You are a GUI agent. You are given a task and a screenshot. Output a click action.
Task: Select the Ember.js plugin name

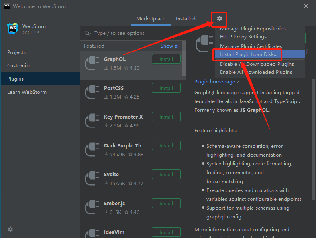(114, 204)
